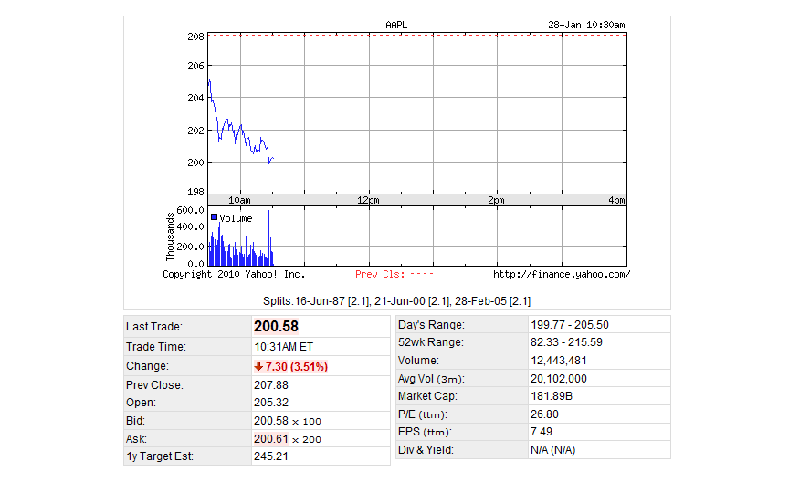Click the 200 price axis label
This screenshot has width=789, height=493.
tap(195, 163)
